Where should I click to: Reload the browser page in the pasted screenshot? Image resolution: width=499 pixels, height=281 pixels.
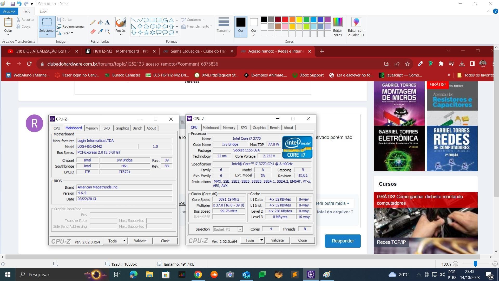[29, 64]
